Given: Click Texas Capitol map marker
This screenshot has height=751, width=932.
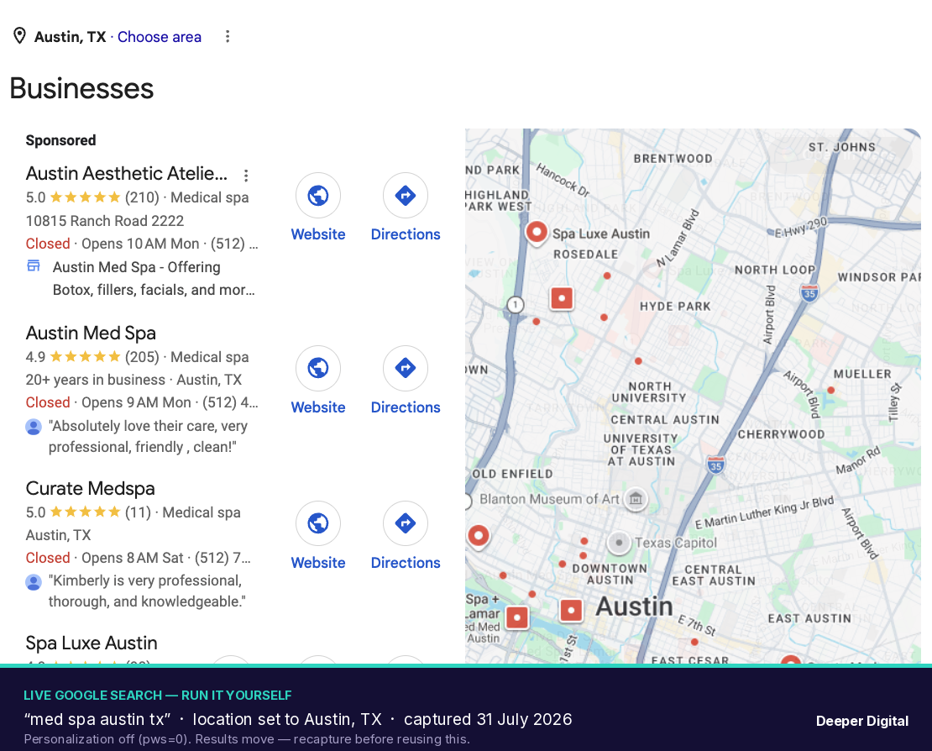Looking at the screenshot, I should click(x=619, y=543).
